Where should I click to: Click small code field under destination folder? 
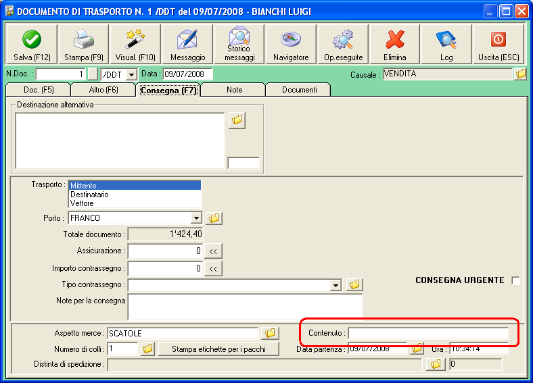click(x=244, y=163)
